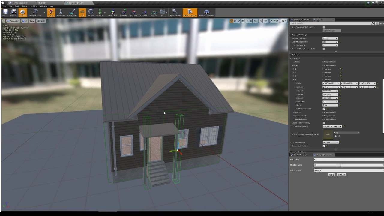384x216 pixels.
Task: Click Browse to find asset in Content Browser
Action: [x=13, y=13]
